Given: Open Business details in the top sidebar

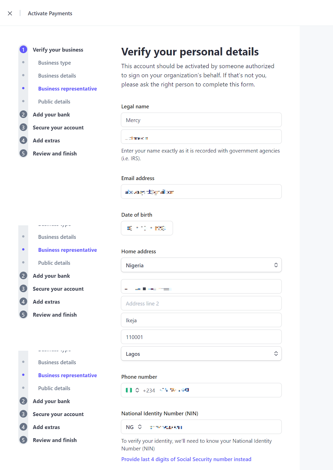Looking at the screenshot, I should pos(57,76).
